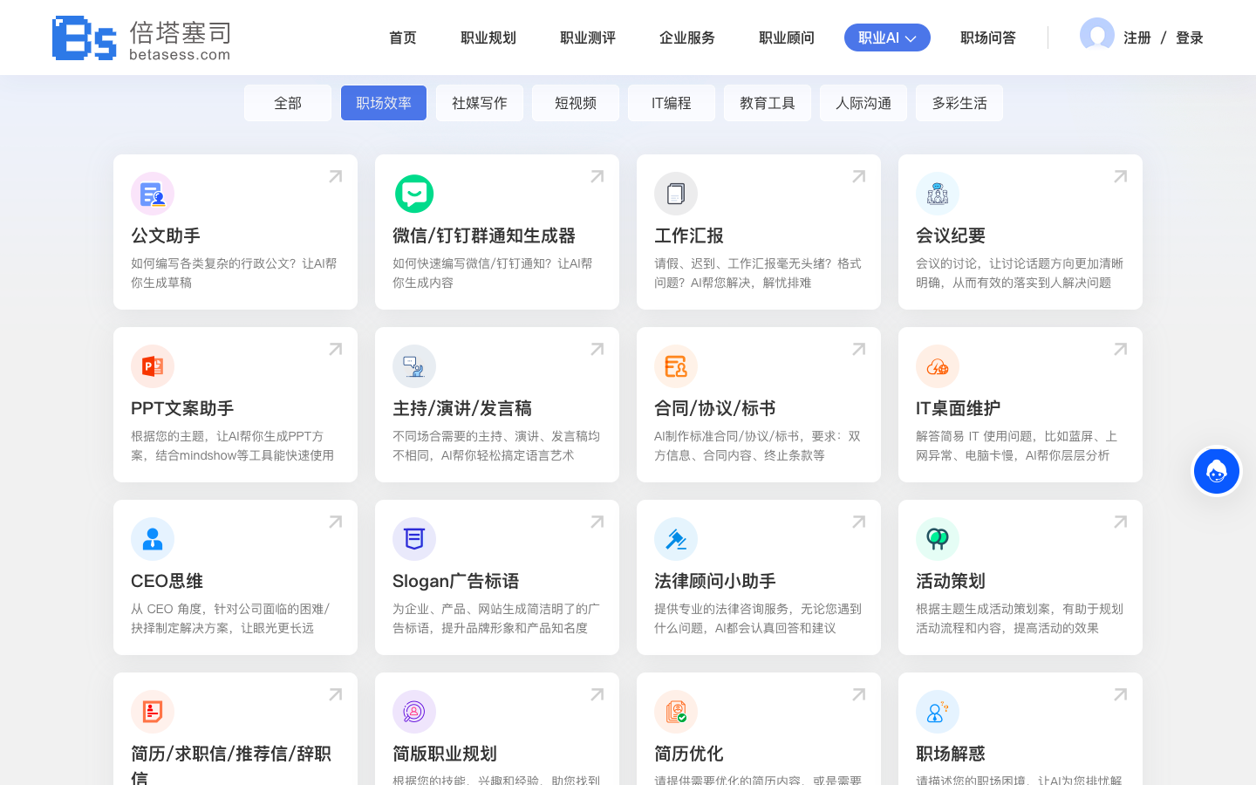Open 职业测评 in the navigation menu
This screenshot has height=785, width=1256.
tap(588, 38)
